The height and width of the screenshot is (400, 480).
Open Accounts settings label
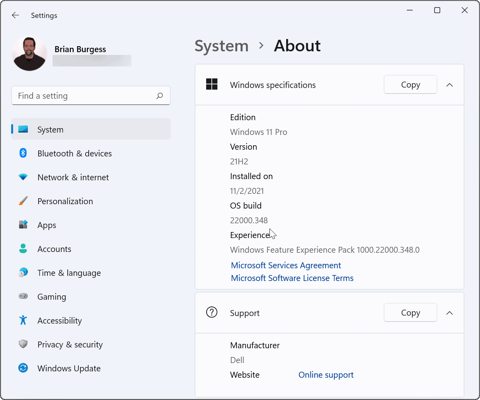54,249
